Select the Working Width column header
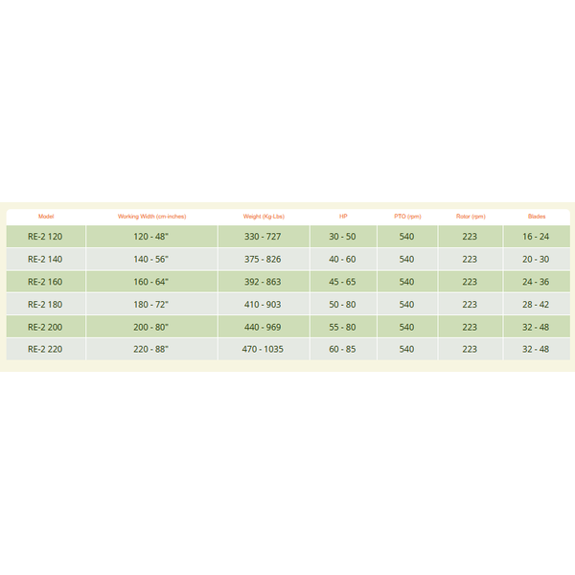This screenshot has width=575, height=575. pyautogui.click(x=151, y=217)
